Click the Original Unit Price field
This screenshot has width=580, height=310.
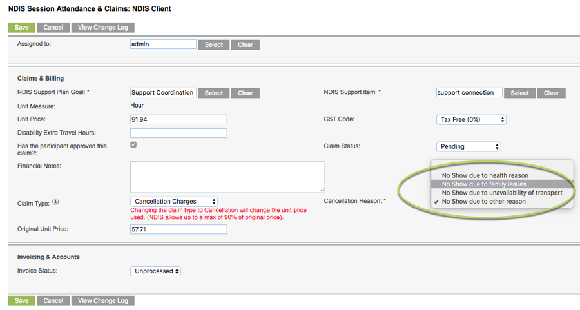179,229
